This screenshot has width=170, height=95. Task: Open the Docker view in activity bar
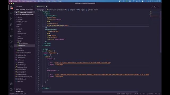point(11,36)
